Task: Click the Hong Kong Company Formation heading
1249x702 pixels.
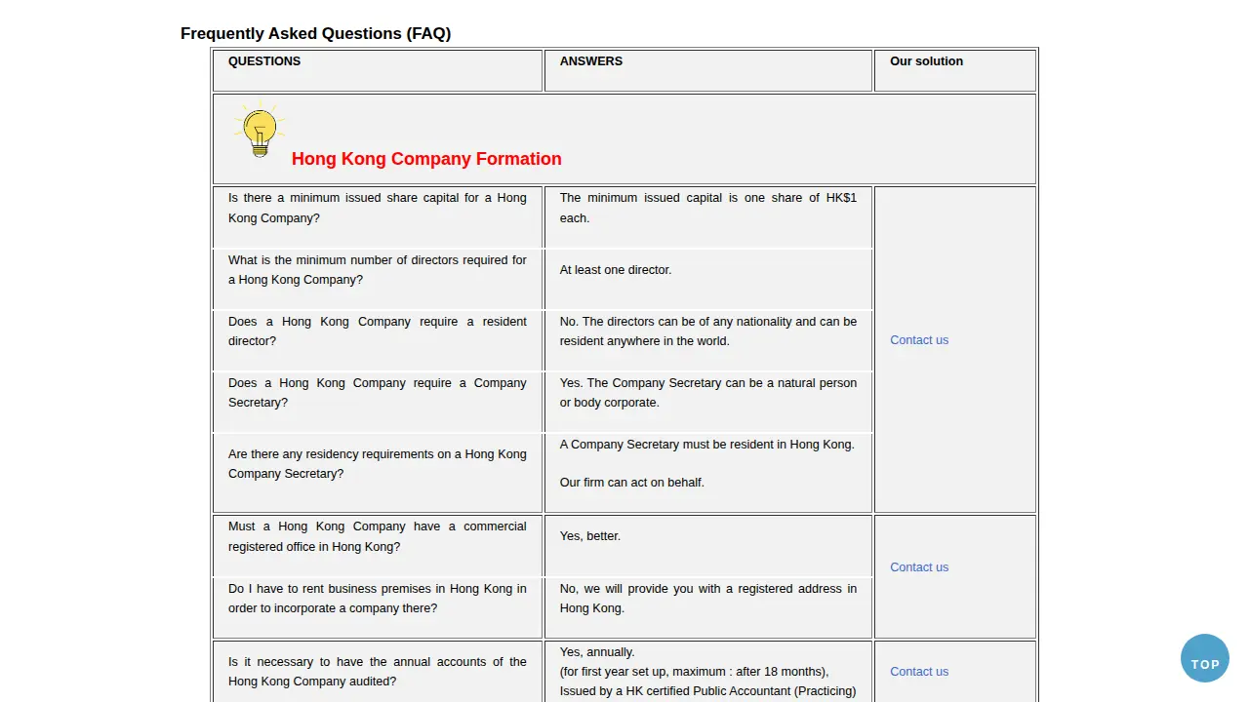Action: (x=426, y=159)
